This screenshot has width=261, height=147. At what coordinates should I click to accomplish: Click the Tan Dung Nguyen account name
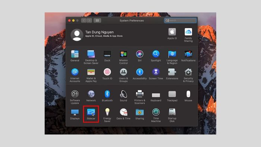tap(100, 32)
